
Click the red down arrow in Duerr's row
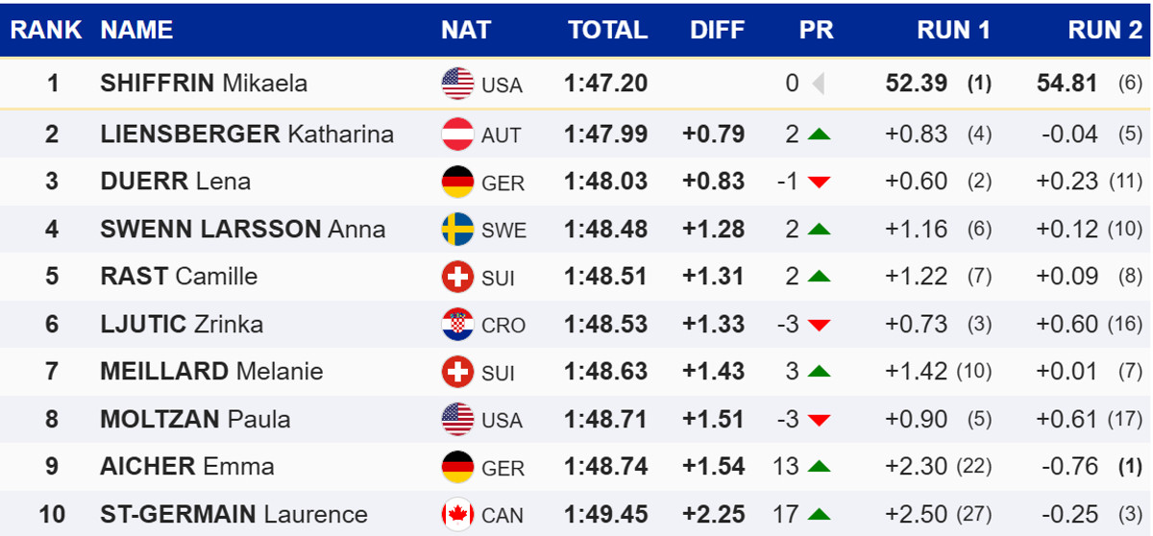tap(819, 183)
